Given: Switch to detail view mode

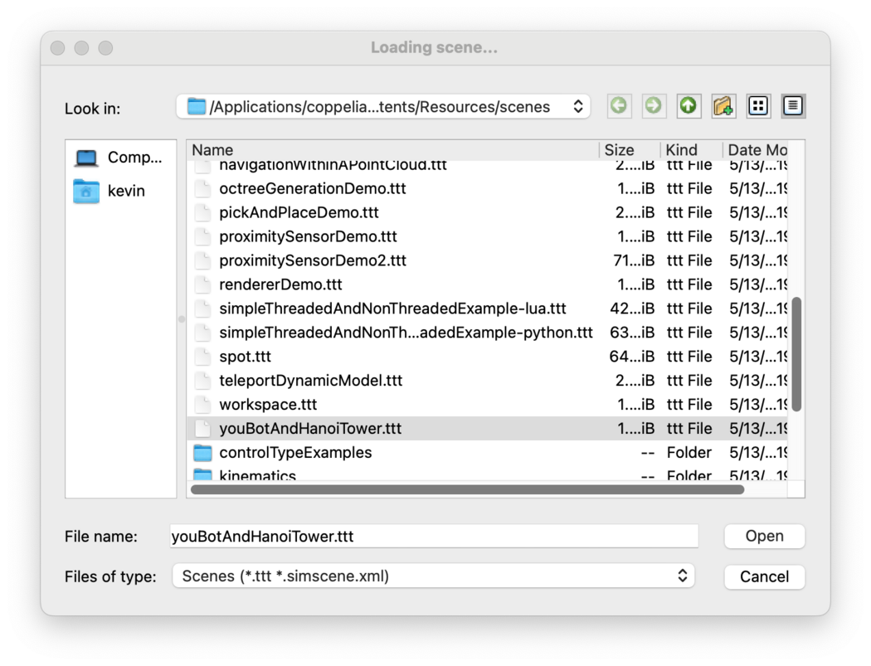Looking at the screenshot, I should 793,105.
